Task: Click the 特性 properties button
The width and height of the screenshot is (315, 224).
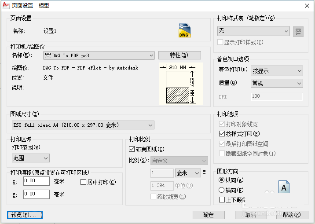Action: [x=179, y=55]
